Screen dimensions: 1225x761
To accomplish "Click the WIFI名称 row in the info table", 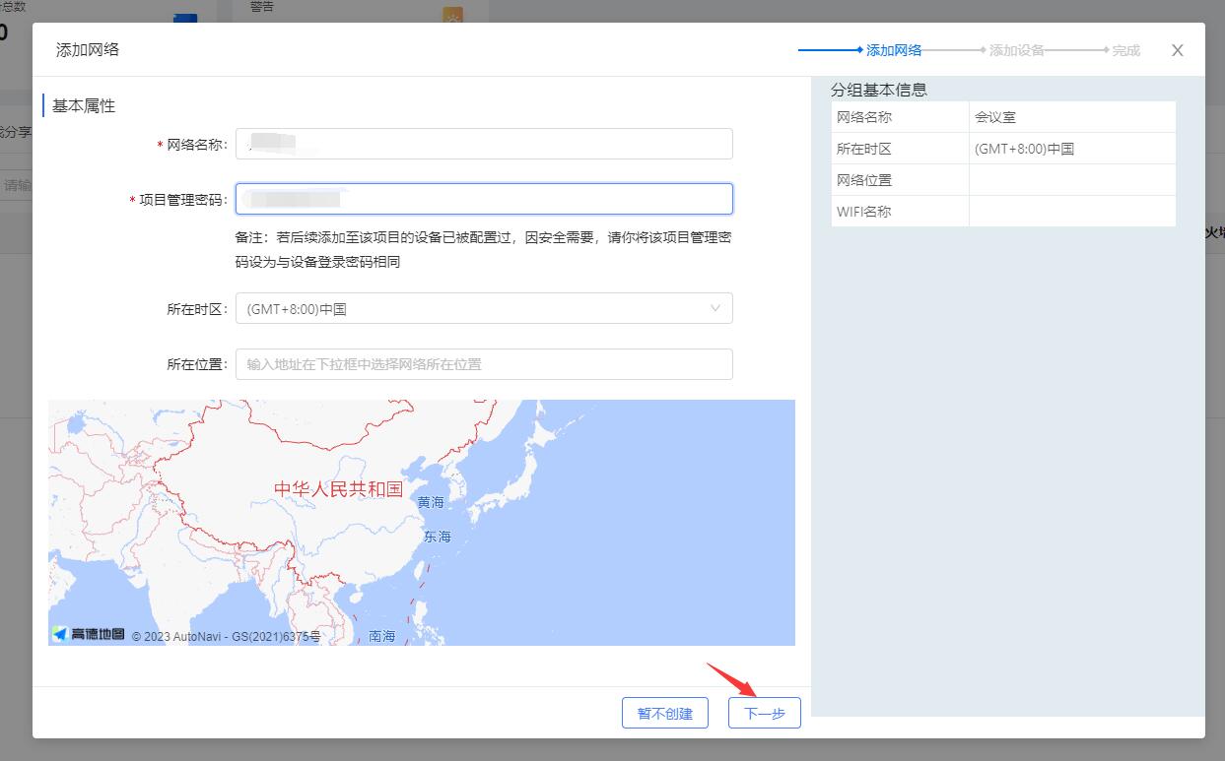I will (864, 212).
